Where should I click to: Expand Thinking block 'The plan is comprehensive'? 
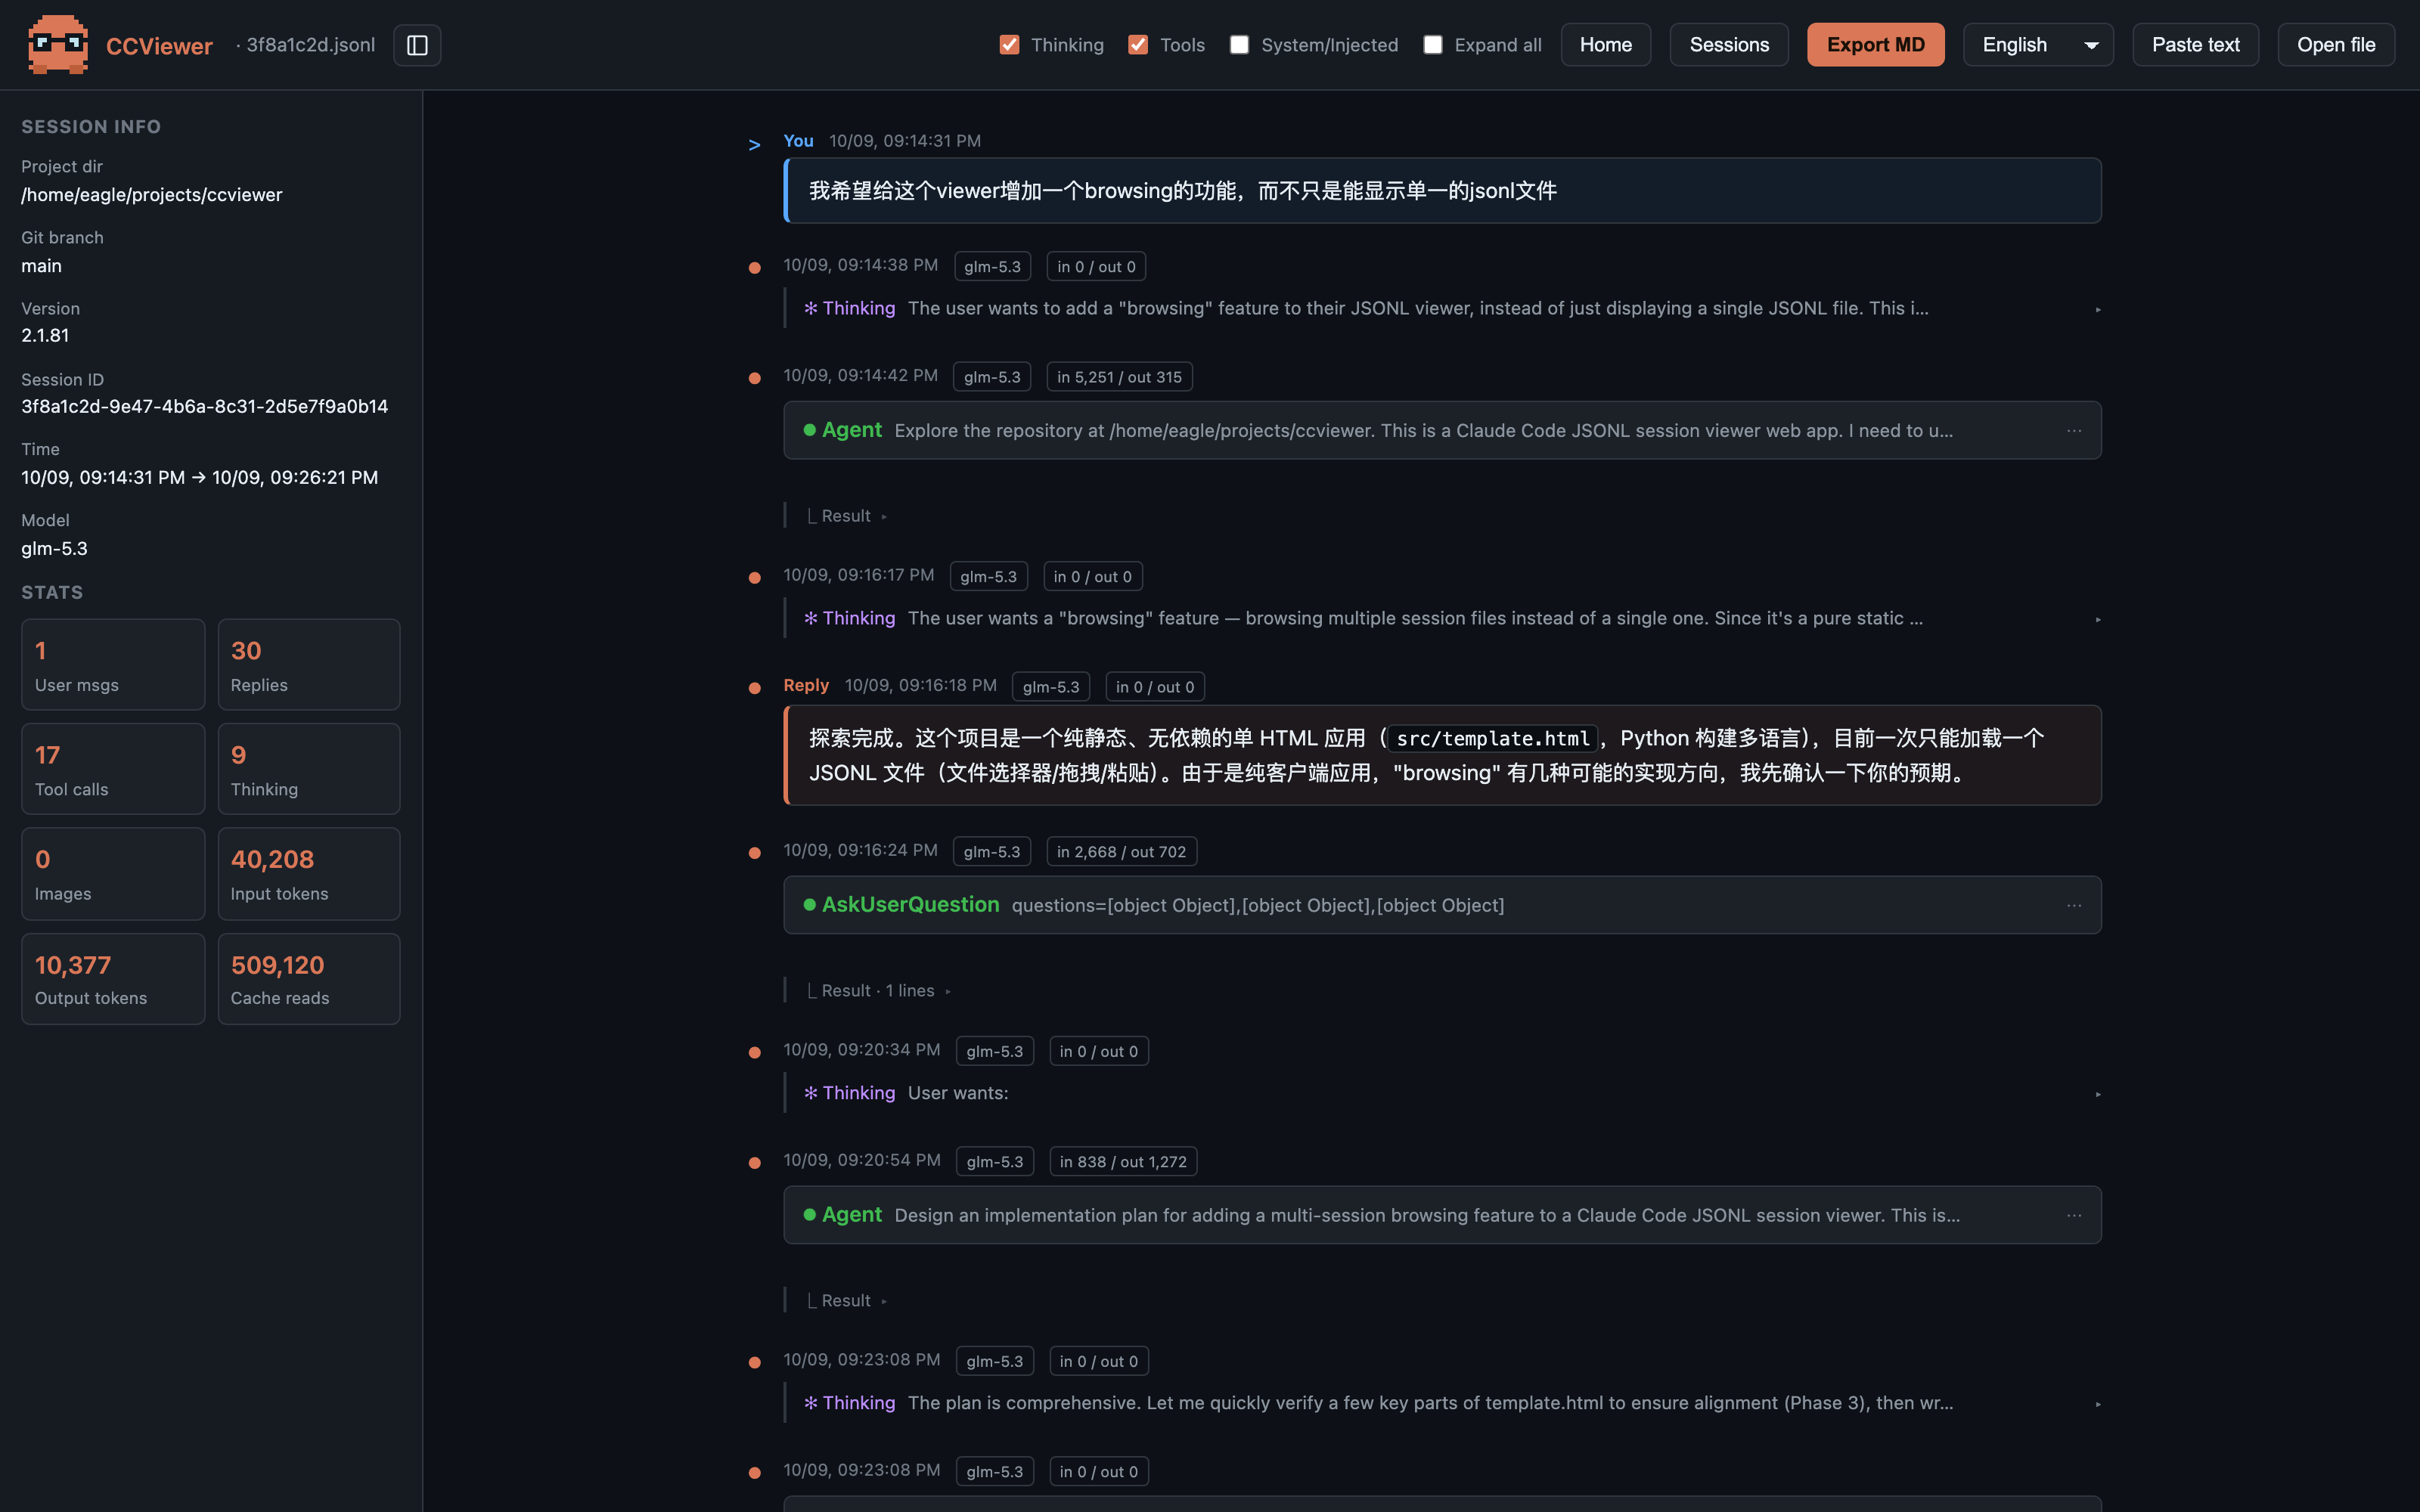click(2097, 1405)
